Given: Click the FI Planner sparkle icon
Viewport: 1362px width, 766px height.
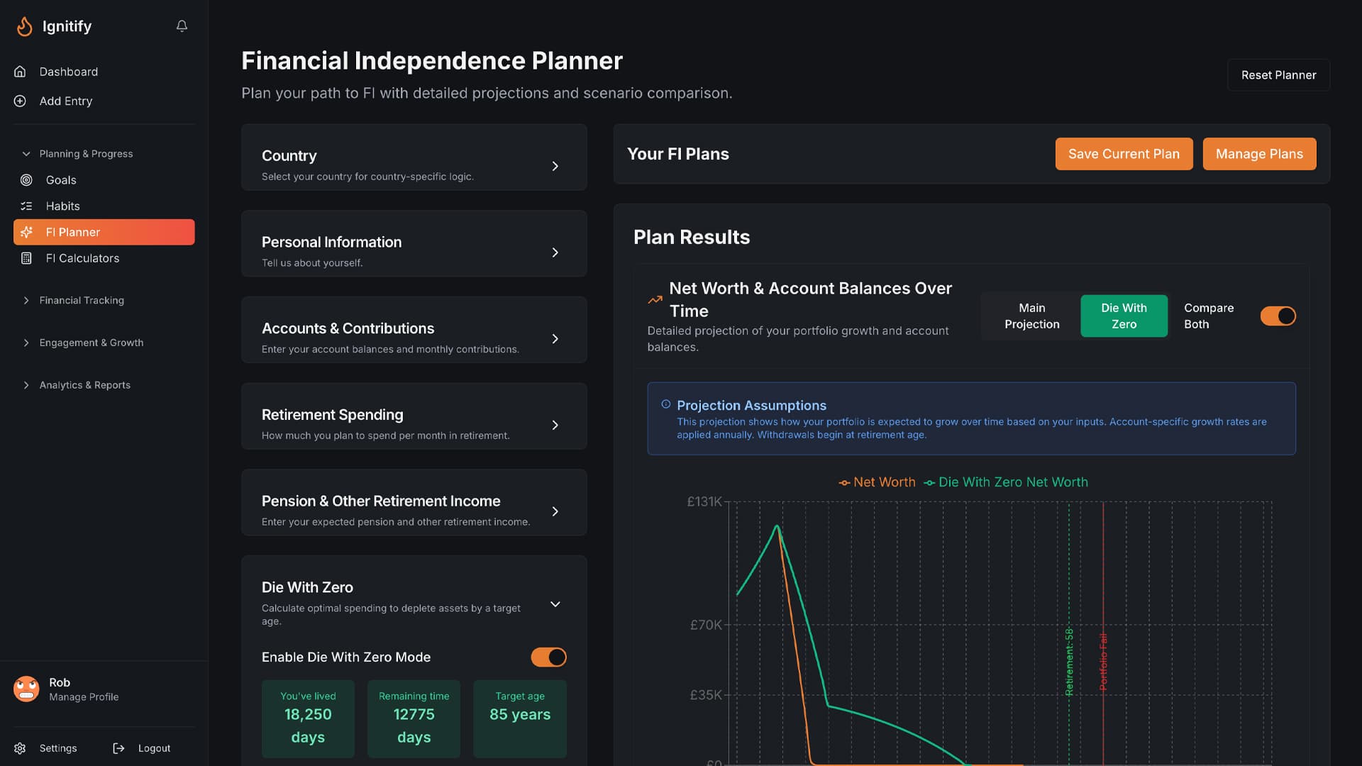Looking at the screenshot, I should click(x=26, y=232).
